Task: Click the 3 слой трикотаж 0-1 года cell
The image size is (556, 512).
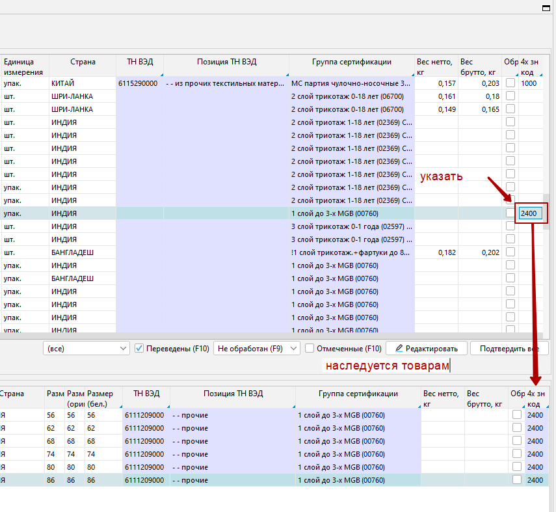Action: 351,226
